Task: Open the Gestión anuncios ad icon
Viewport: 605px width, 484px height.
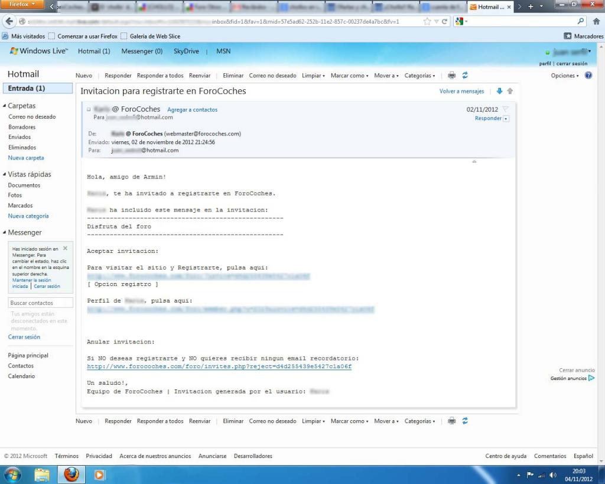Action: tap(591, 378)
